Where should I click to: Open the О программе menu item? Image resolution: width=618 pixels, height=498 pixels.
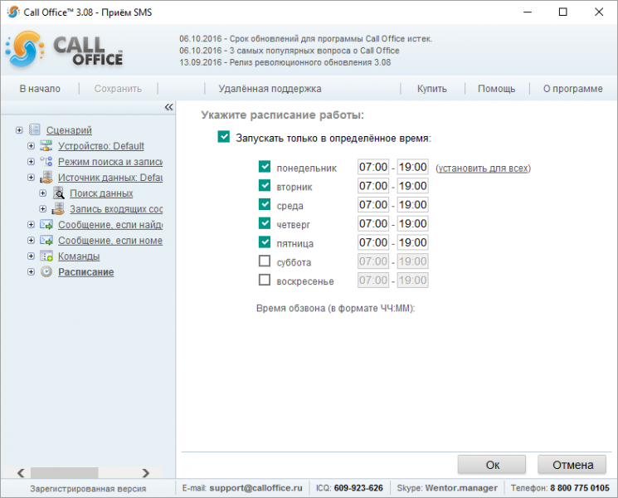[572, 89]
